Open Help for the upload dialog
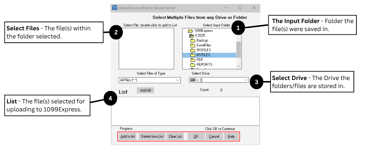This screenshot has height=149, width=367. (231, 136)
